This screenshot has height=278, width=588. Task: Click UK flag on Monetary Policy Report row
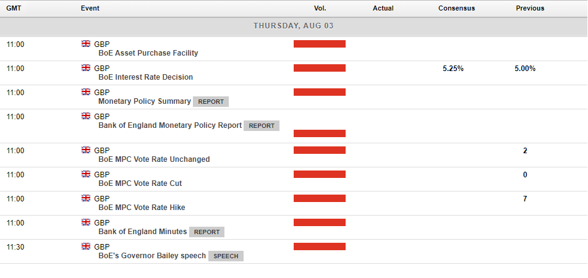(x=86, y=116)
